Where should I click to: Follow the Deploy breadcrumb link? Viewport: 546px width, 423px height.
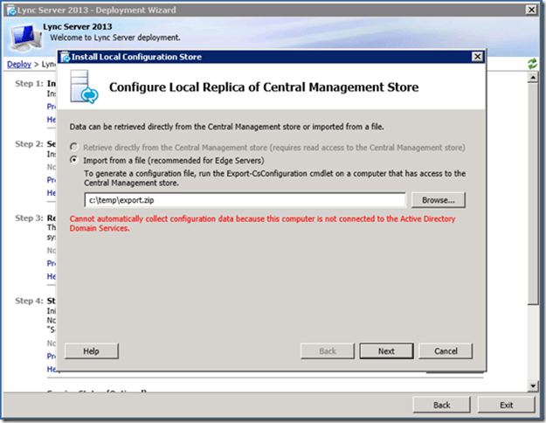click(18, 65)
